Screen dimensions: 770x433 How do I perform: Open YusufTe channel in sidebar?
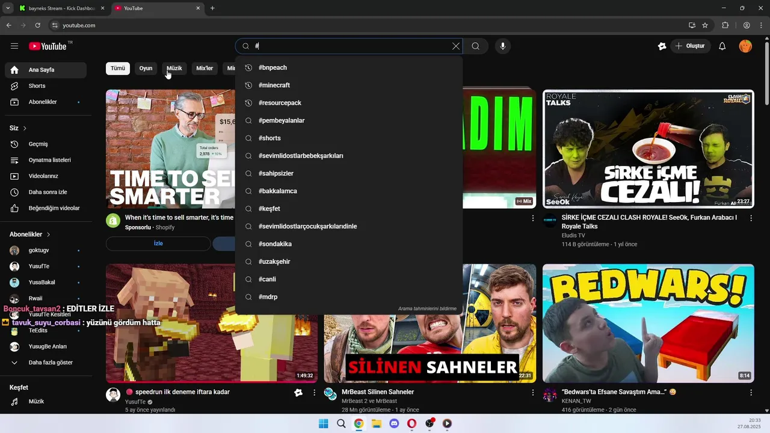tap(46, 266)
